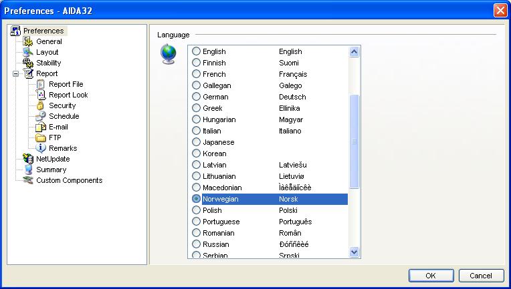This screenshot has height=289, width=511.
Task: Click the NetUpdate icon
Action: (x=28, y=159)
